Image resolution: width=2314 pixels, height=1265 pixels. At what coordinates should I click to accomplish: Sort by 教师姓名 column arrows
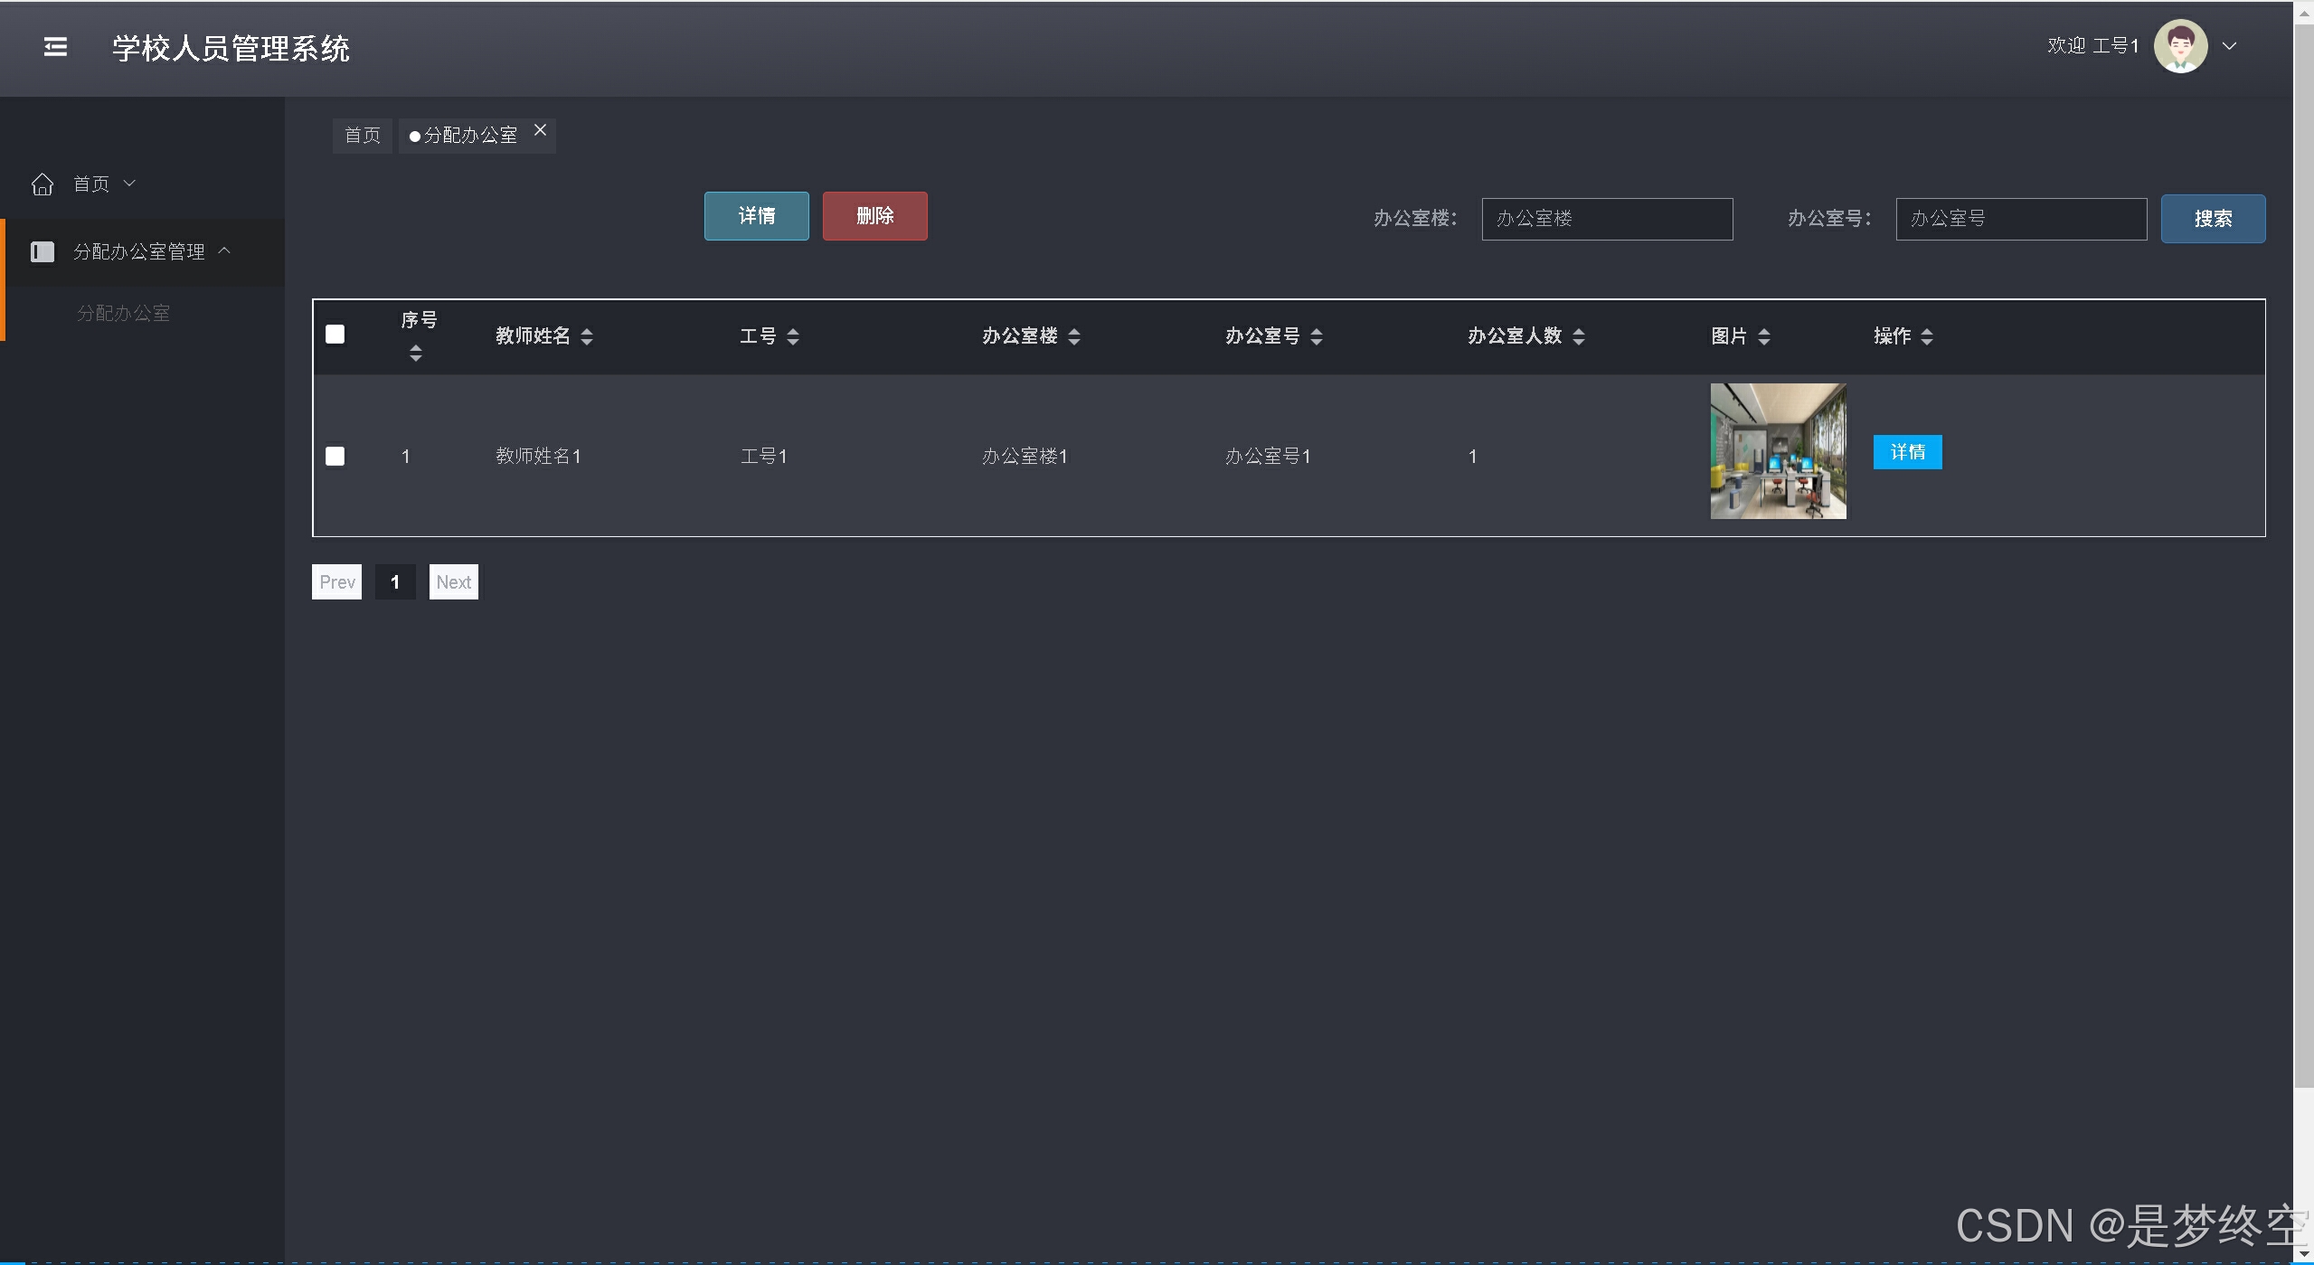(x=587, y=336)
